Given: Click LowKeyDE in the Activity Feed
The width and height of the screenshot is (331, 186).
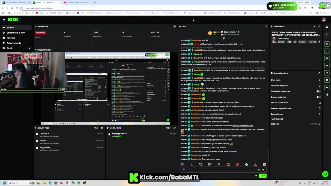Looking at the screenshot, I should pos(44,134).
